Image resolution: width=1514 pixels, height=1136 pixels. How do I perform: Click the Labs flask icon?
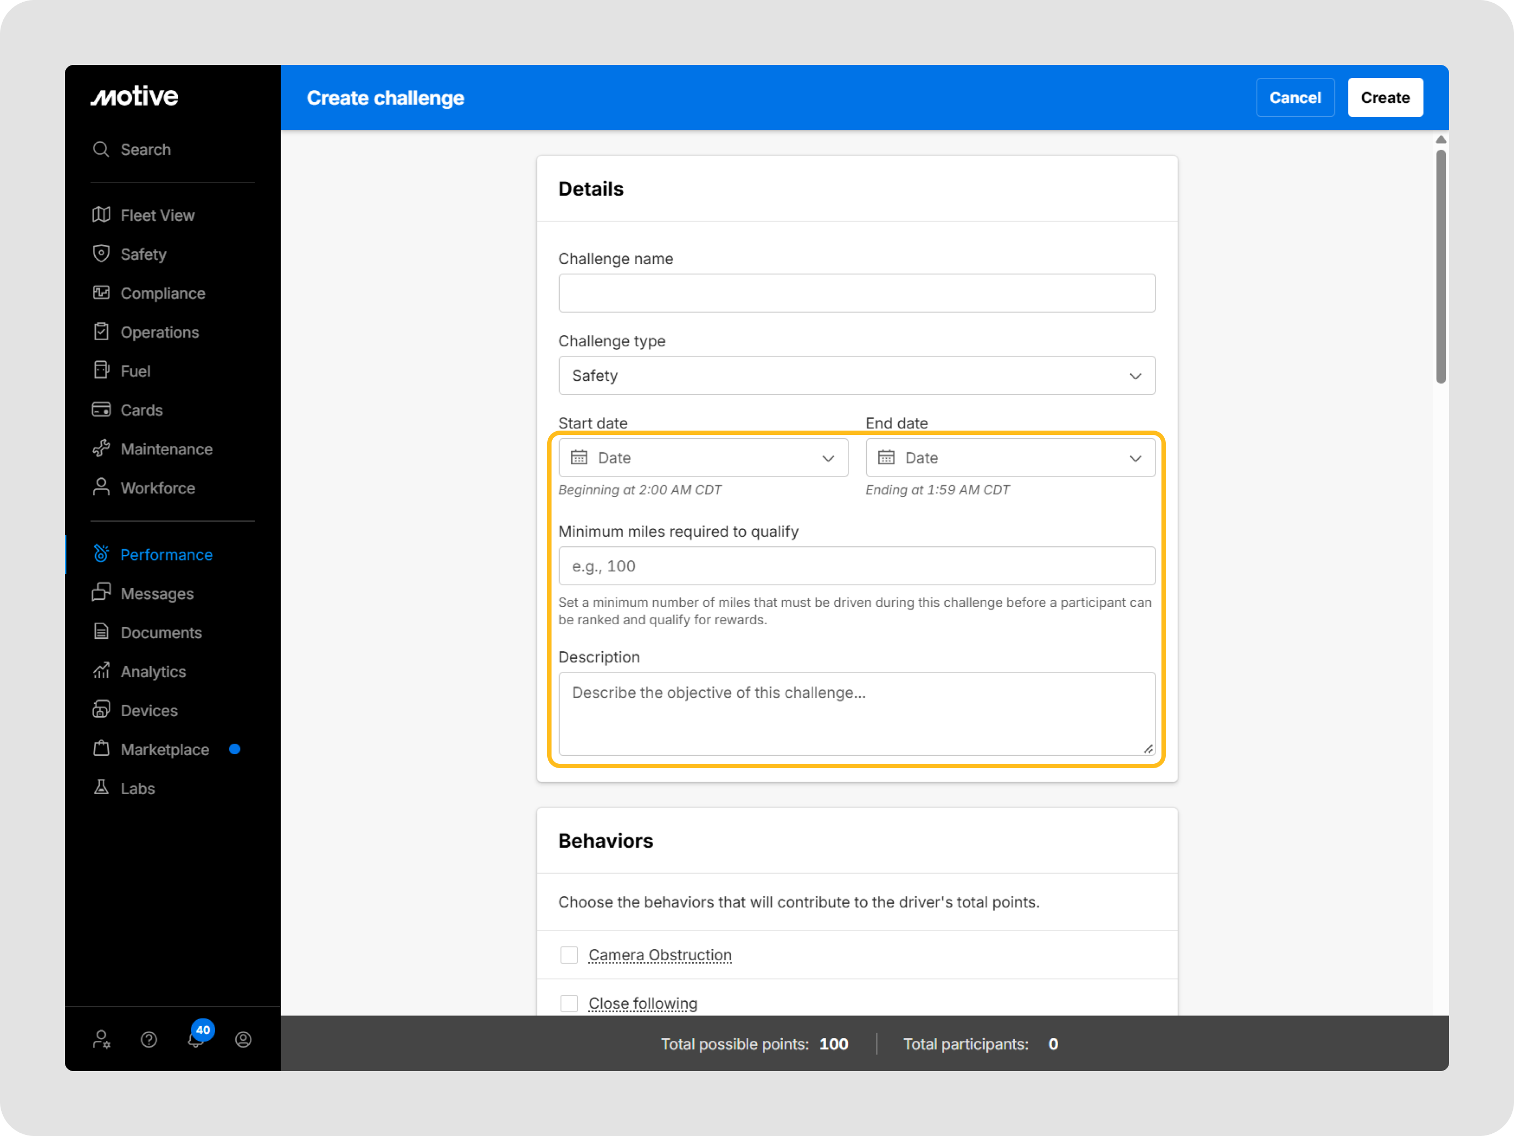101,788
